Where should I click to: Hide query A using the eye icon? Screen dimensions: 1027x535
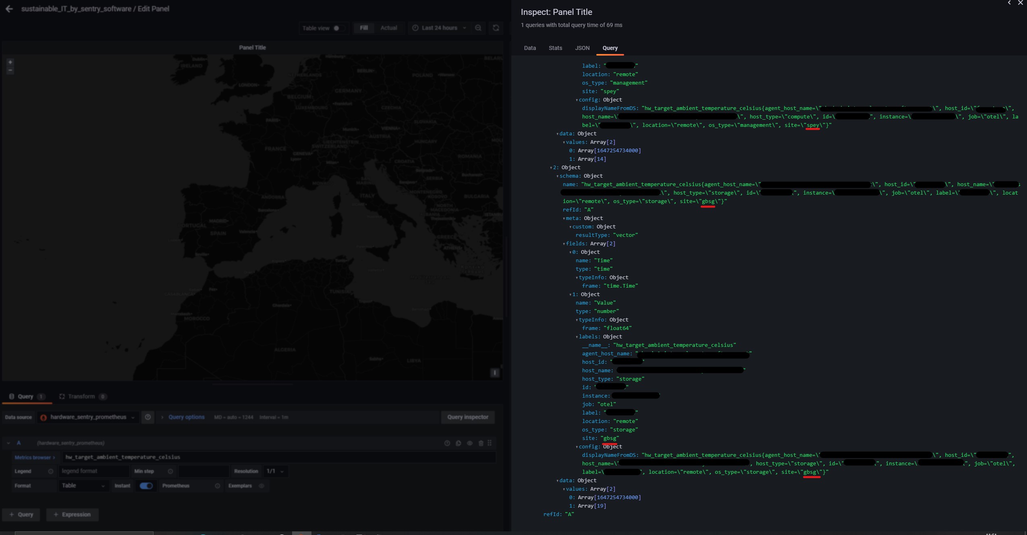469,443
